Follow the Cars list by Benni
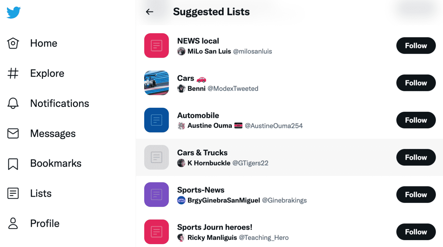Viewport: 443px width, 247px height. (416, 83)
